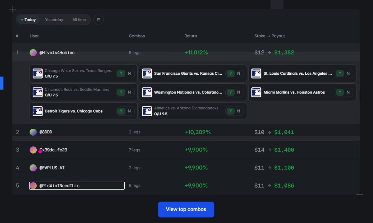Collapse the @HiveIs4Homies combo row
This screenshot has height=223, width=373.
186,53
